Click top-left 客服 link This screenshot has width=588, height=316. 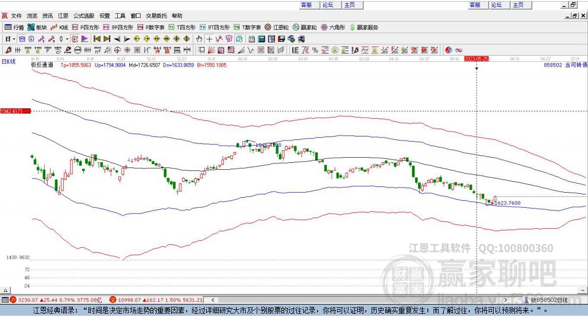(307, 5)
